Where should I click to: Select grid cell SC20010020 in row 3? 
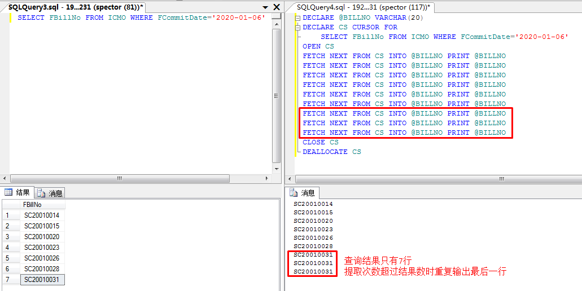click(x=43, y=237)
